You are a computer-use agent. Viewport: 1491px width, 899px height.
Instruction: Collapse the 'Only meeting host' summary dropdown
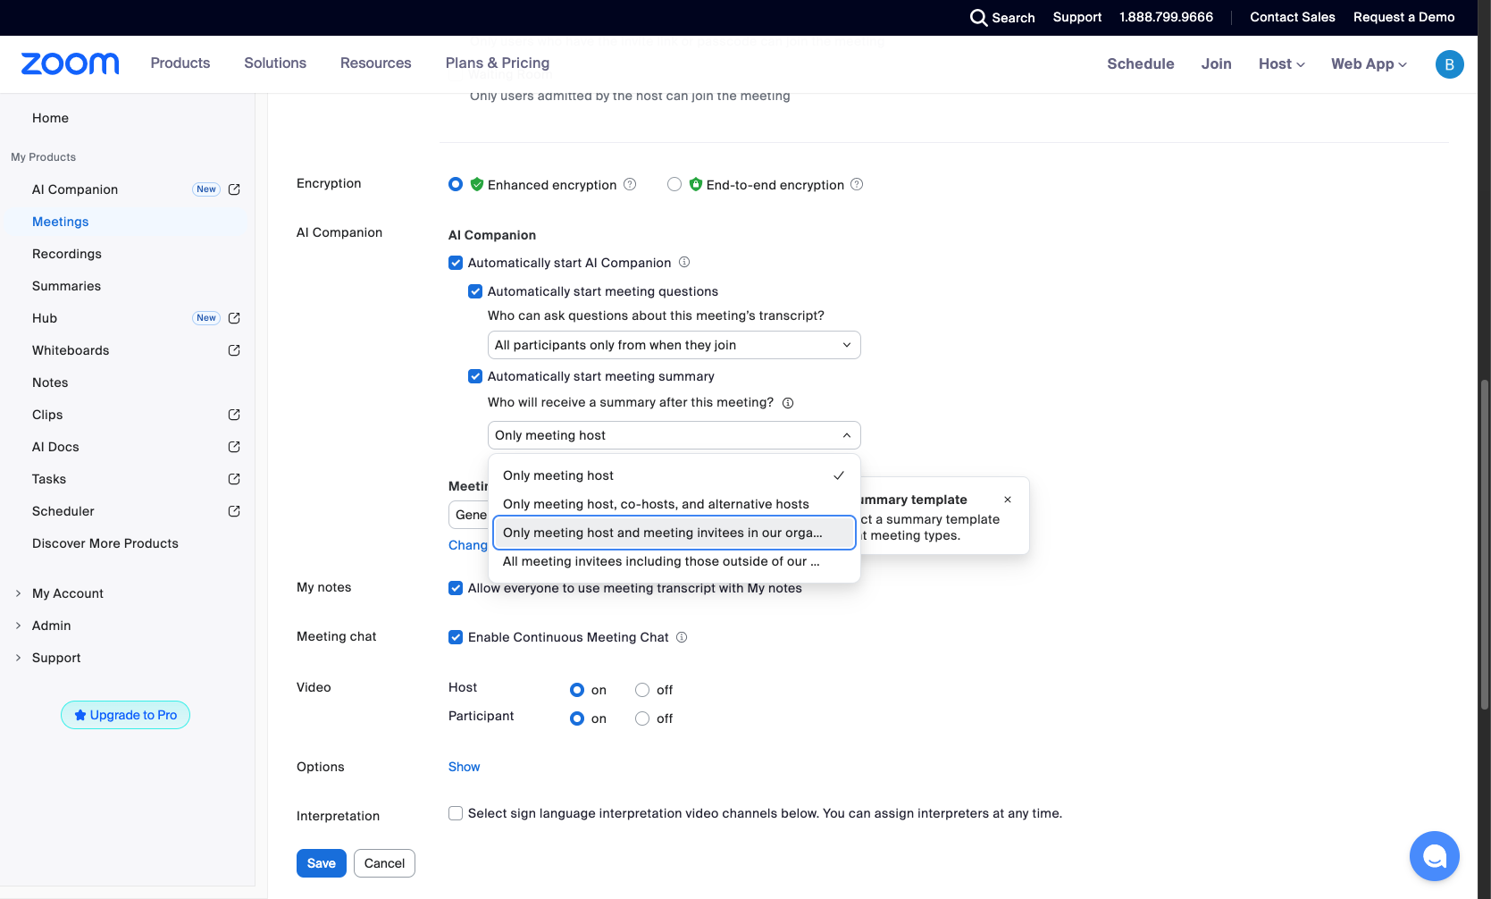coord(674,435)
